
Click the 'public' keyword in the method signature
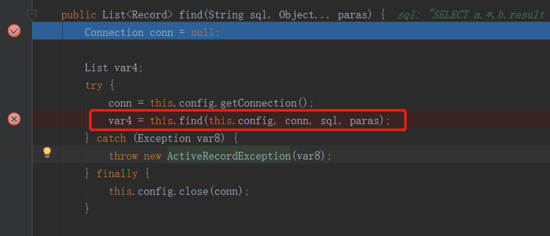tap(79, 15)
